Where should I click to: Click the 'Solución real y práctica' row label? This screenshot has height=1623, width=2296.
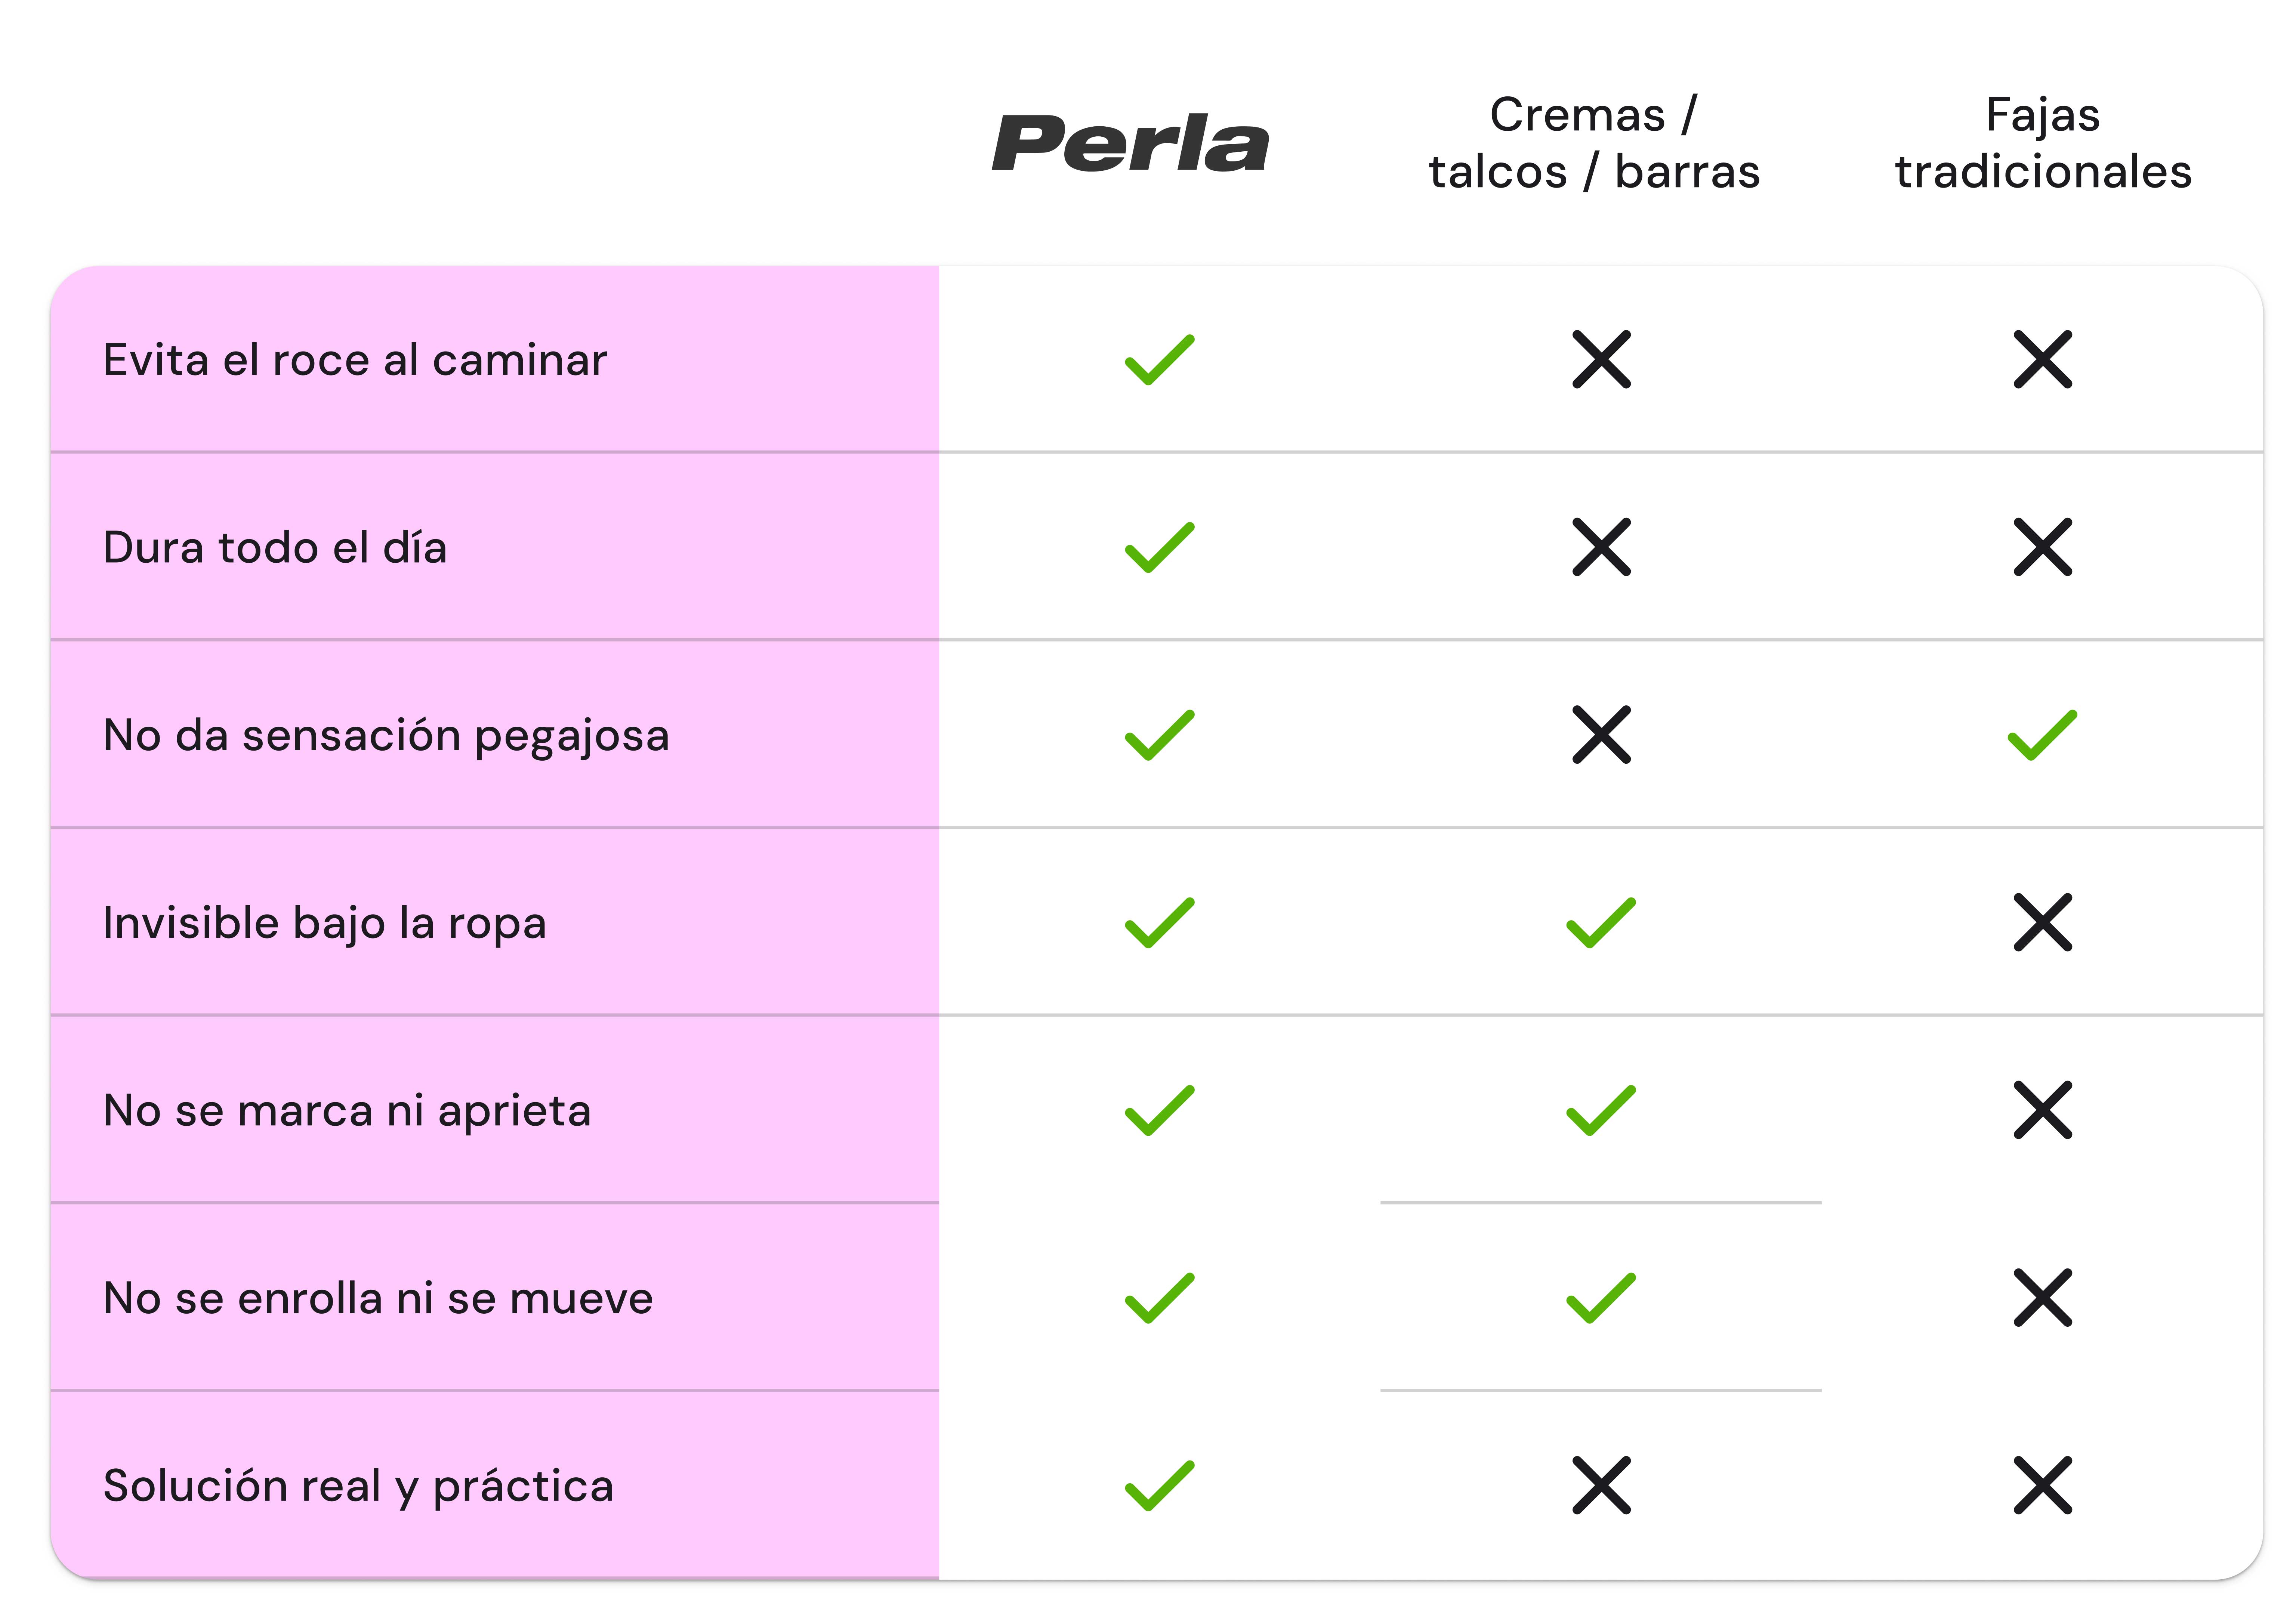358,1486
